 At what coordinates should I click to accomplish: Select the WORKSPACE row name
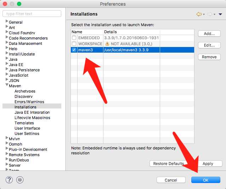pyautogui.click(x=90, y=44)
